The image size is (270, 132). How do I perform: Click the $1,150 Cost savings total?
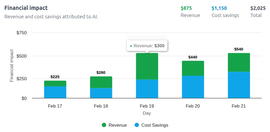coord(219,8)
